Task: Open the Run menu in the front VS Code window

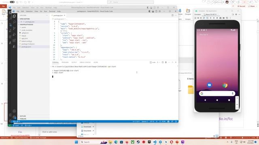Action: 46,11
